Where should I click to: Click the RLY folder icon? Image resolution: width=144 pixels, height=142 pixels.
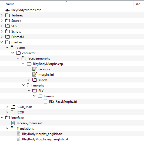click(35, 91)
